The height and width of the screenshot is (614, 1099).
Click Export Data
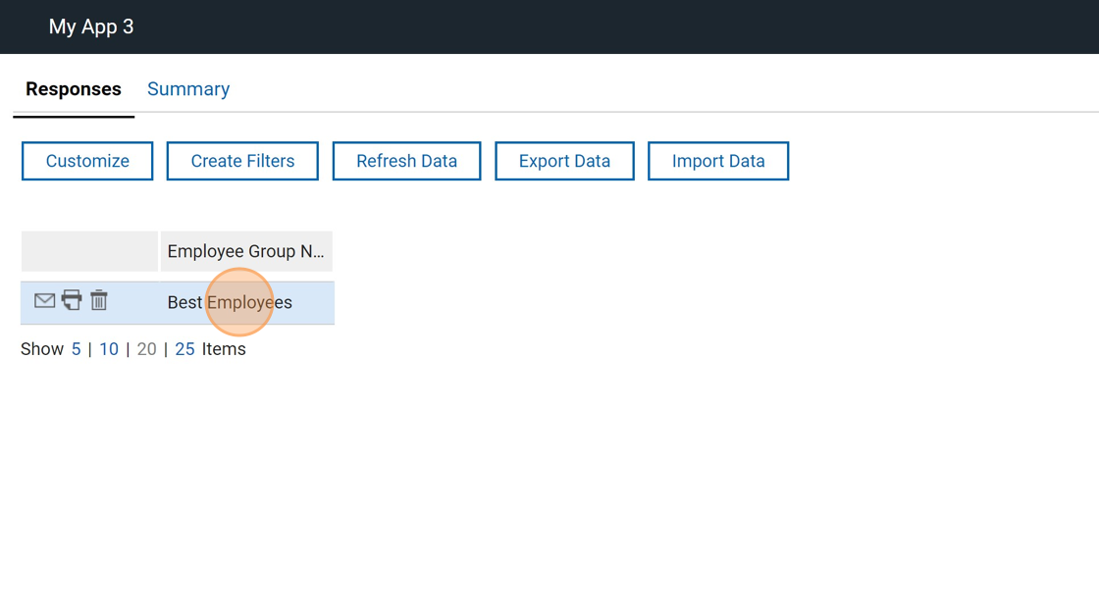(564, 161)
